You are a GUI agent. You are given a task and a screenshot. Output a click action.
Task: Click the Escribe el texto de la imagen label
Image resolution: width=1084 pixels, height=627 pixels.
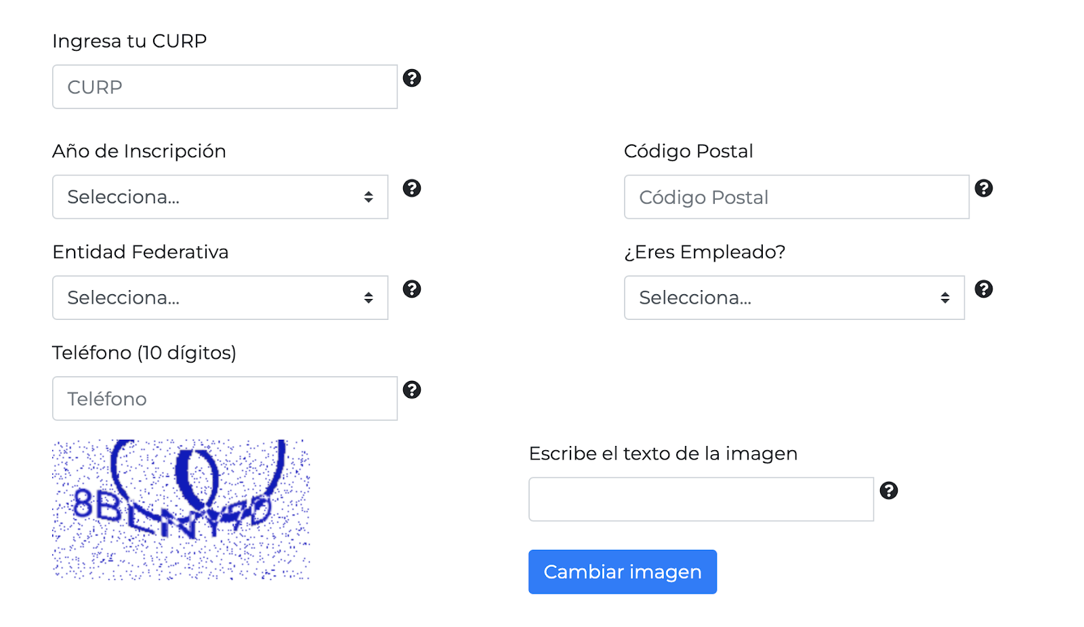coord(663,453)
